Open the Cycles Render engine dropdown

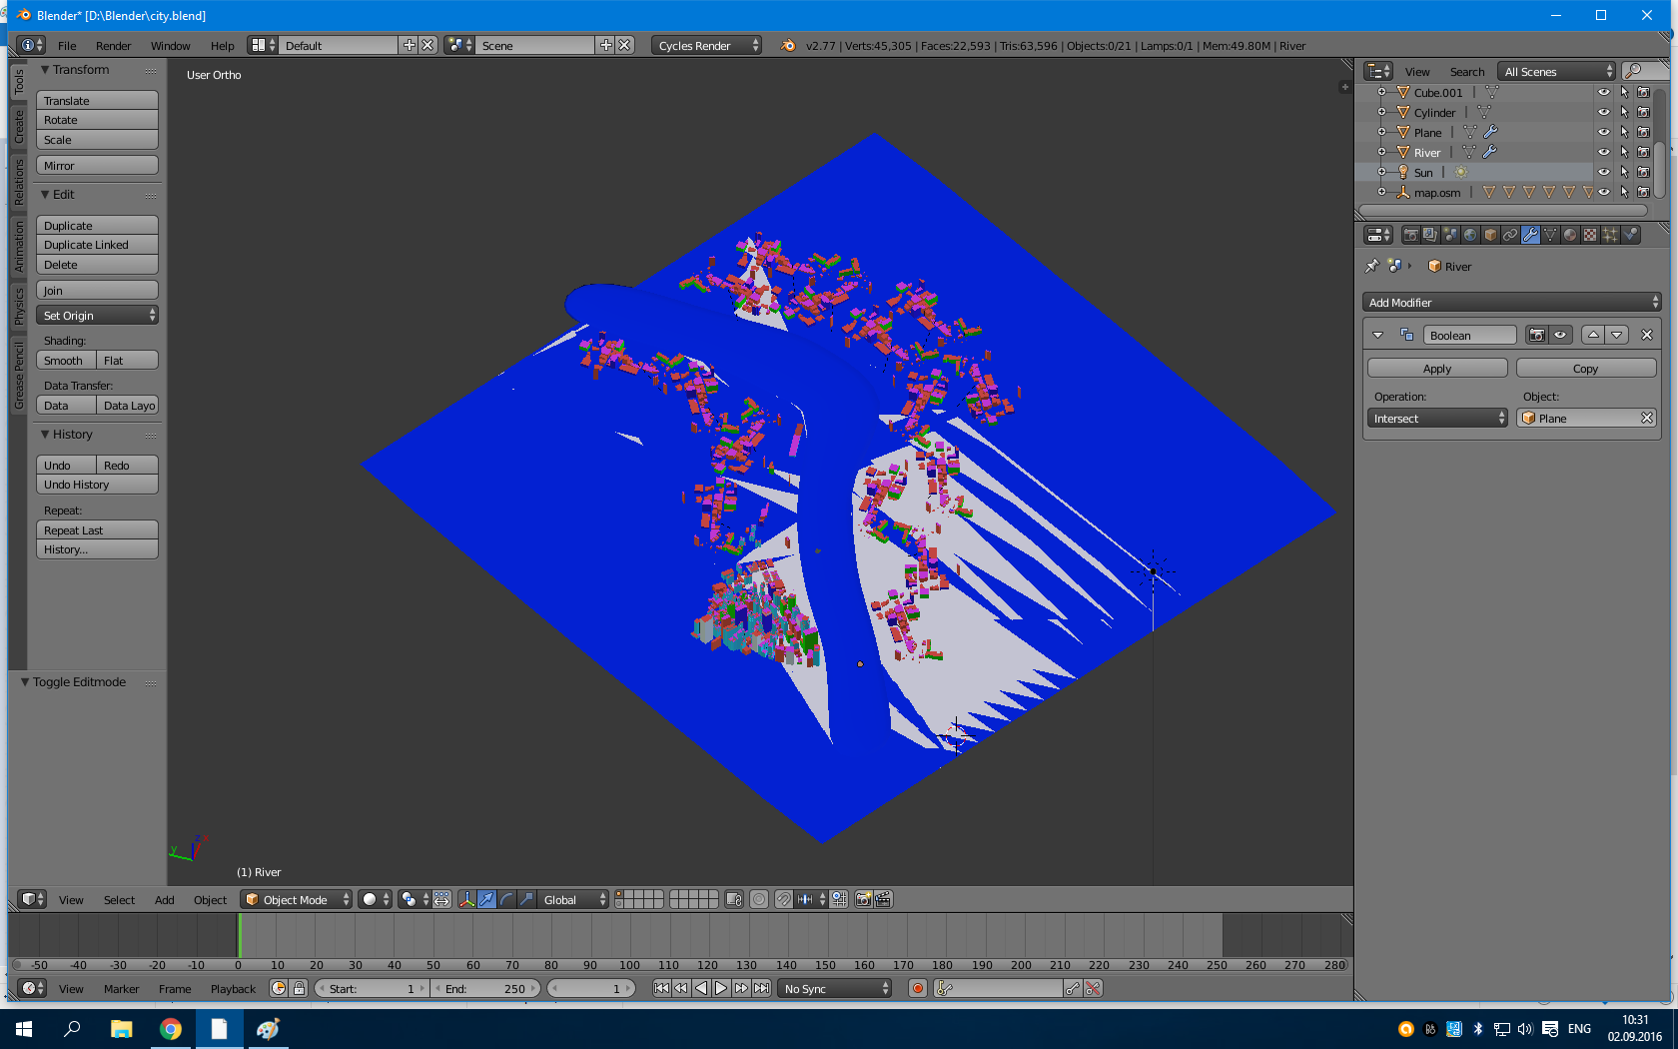point(706,45)
